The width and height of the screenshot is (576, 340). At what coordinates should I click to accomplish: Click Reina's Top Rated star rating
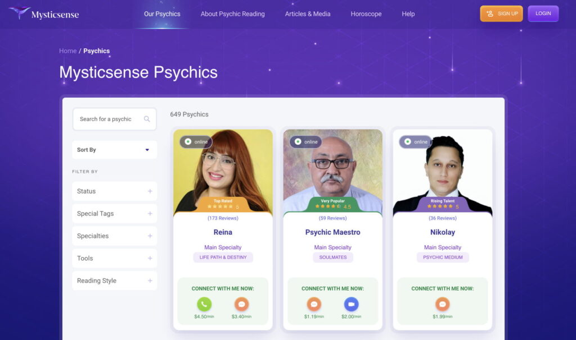pyautogui.click(x=223, y=206)
